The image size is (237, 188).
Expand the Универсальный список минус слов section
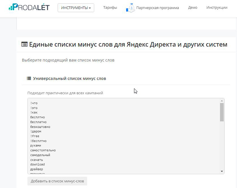[x=70, y=79]
